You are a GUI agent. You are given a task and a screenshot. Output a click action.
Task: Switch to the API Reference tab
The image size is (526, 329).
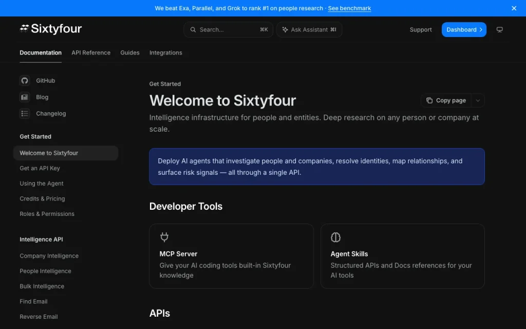pos(91,53)
